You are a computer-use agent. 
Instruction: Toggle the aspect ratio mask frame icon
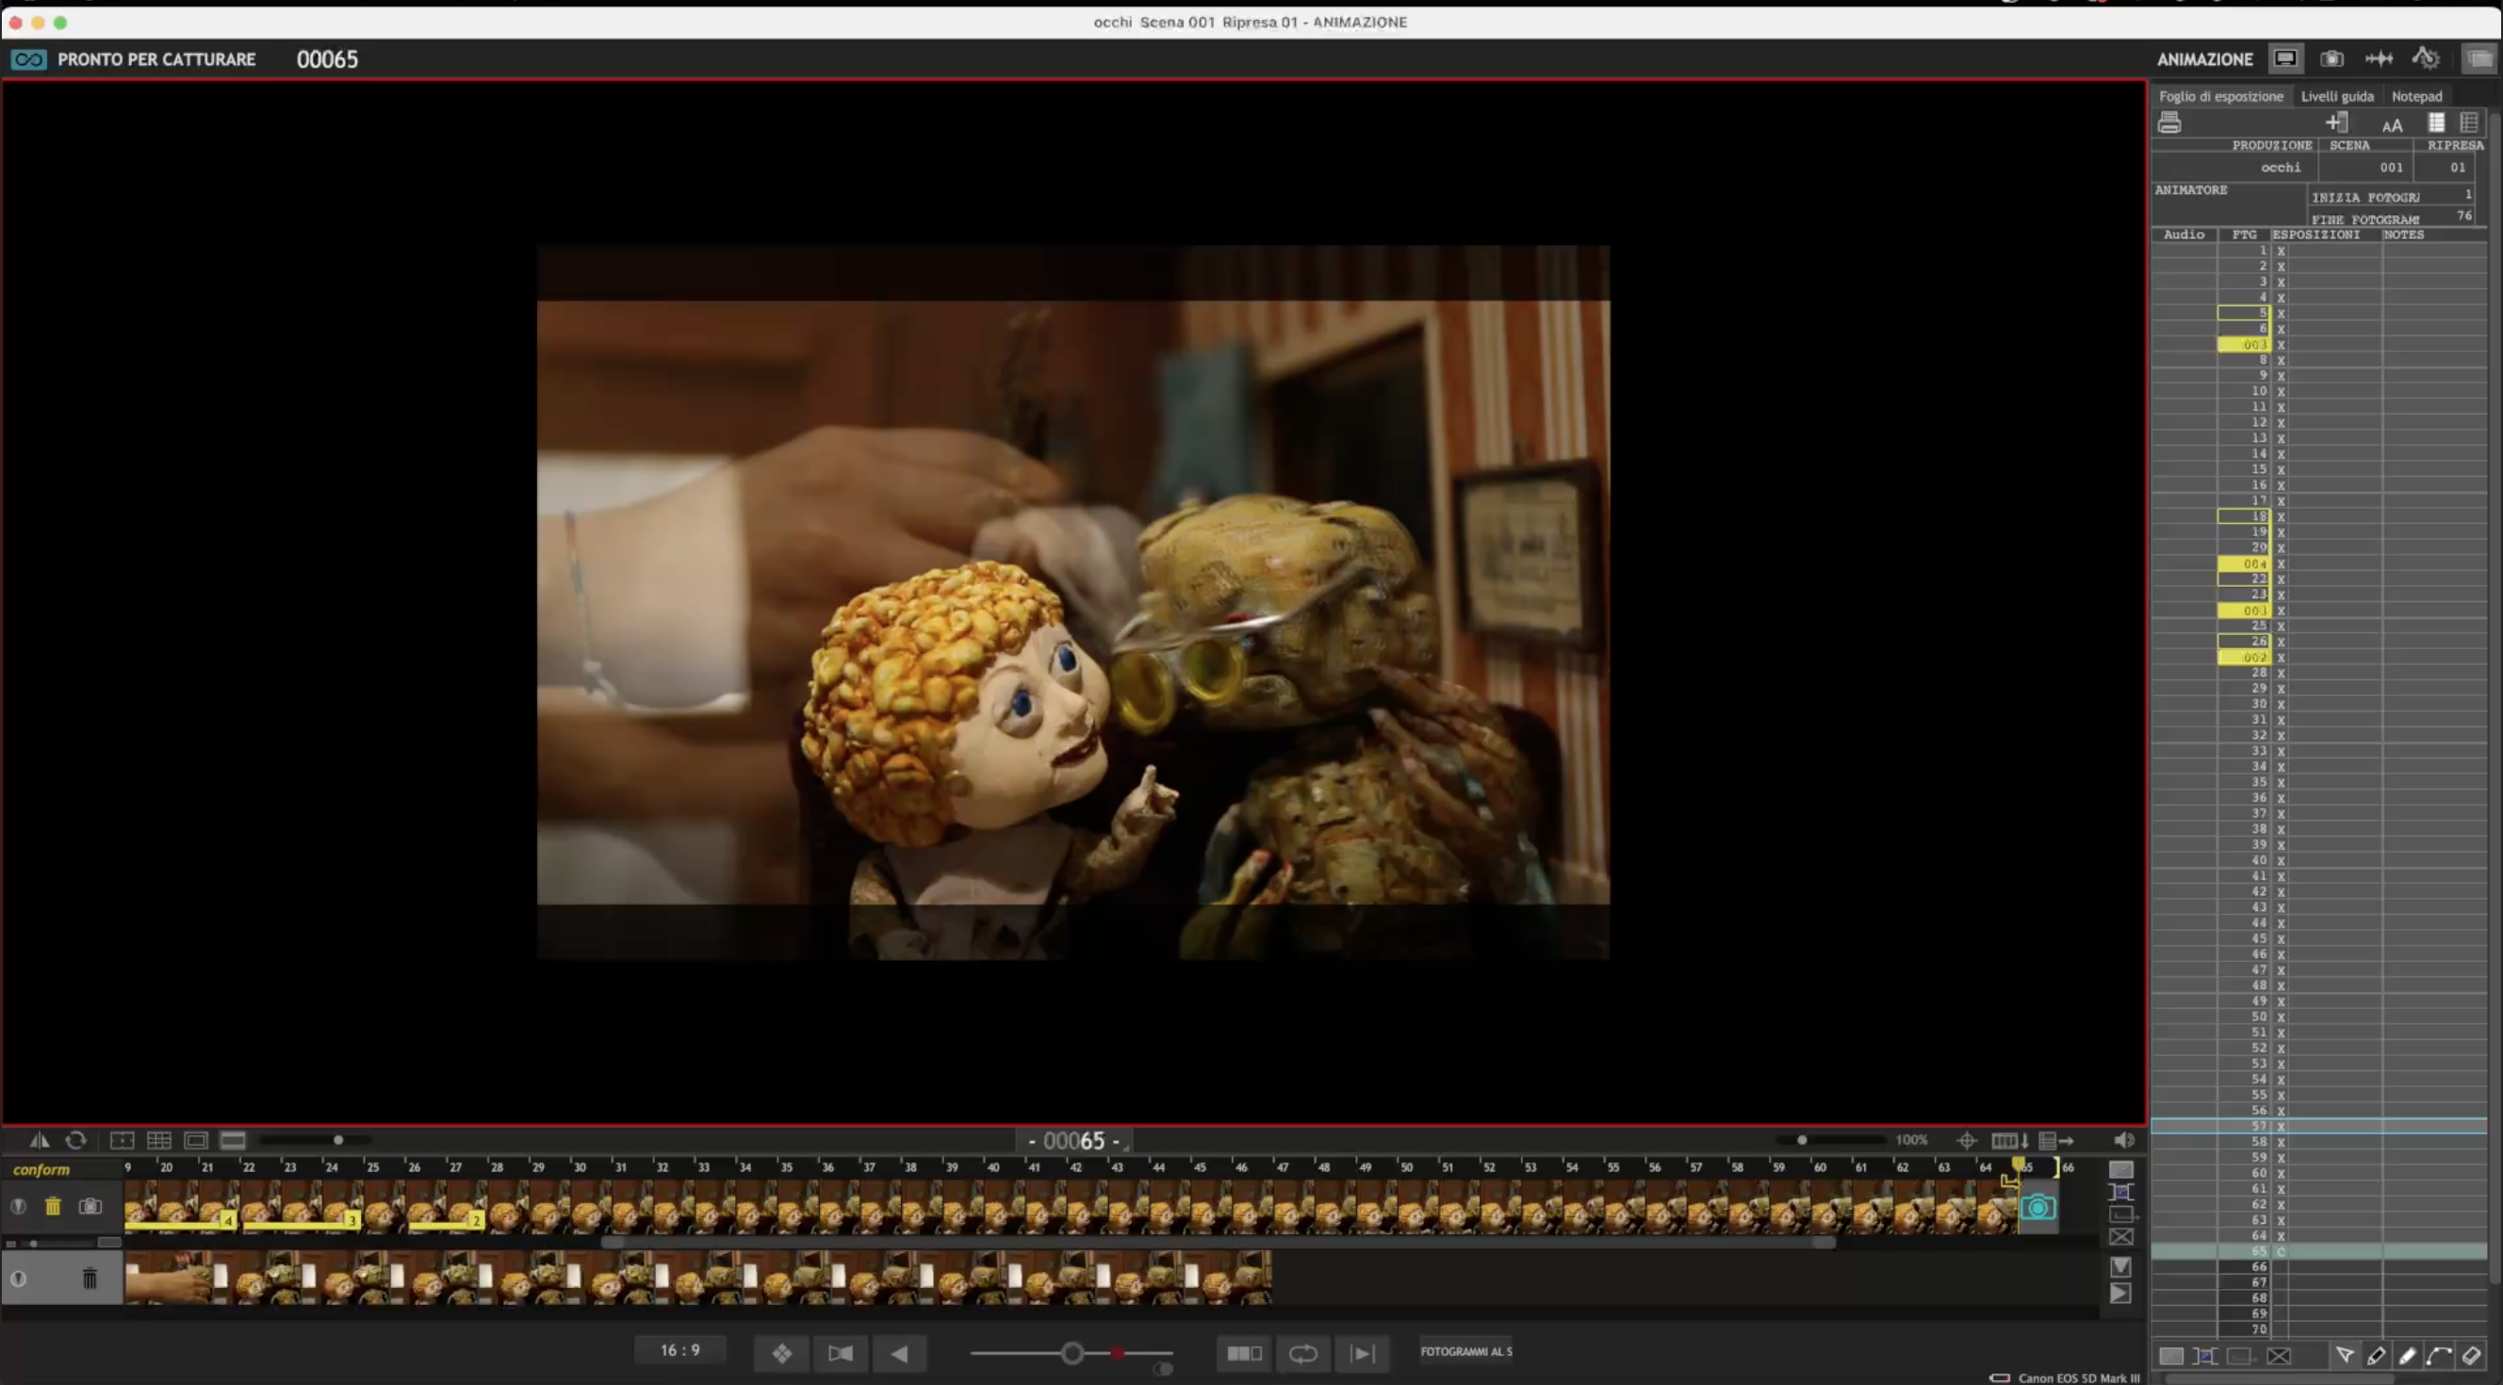coord(195,1139)
